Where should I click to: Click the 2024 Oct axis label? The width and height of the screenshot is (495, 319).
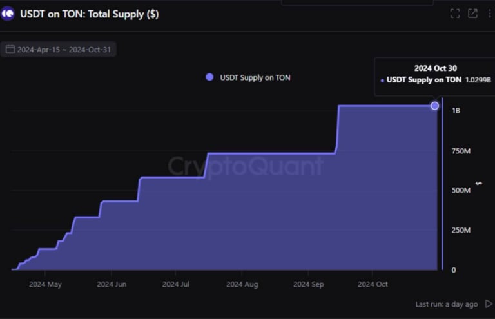click(373, 284)
